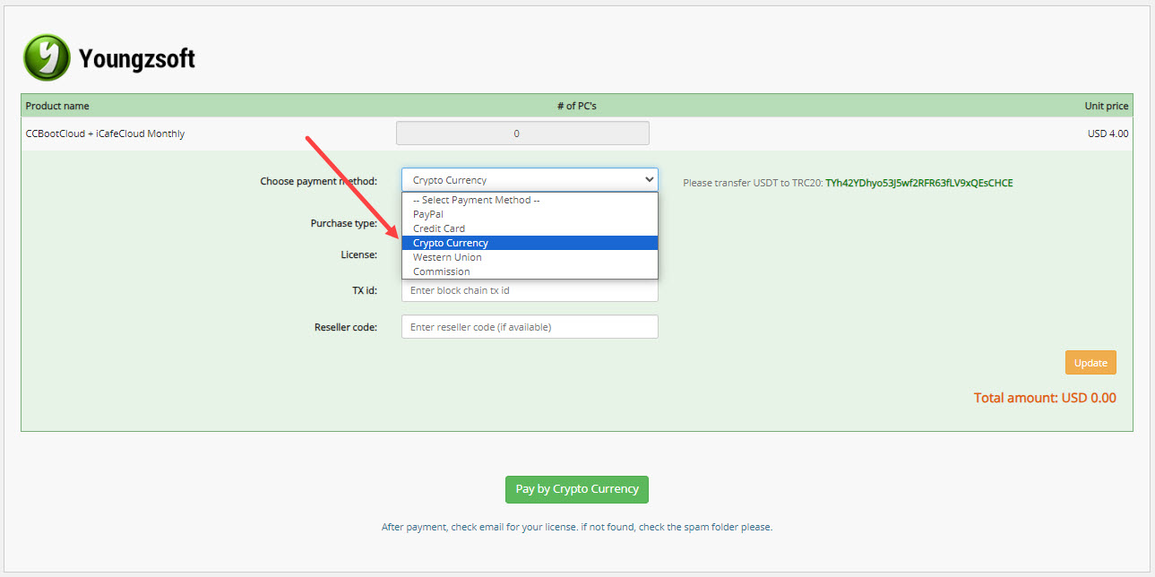Click the Total amount USD 0.00 text
1155x577 pixels.
click(x=1044, y=398)
